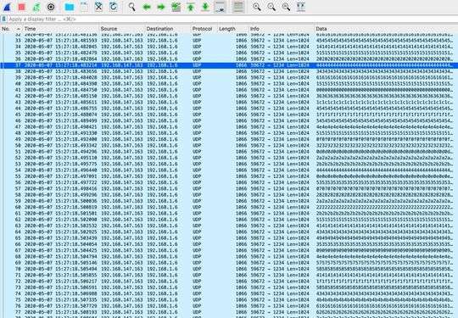Select packet number 50 row
Screen dimensions: 458x318
[x=229, y=145]
